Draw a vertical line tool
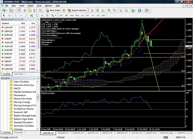 point(16,15)
